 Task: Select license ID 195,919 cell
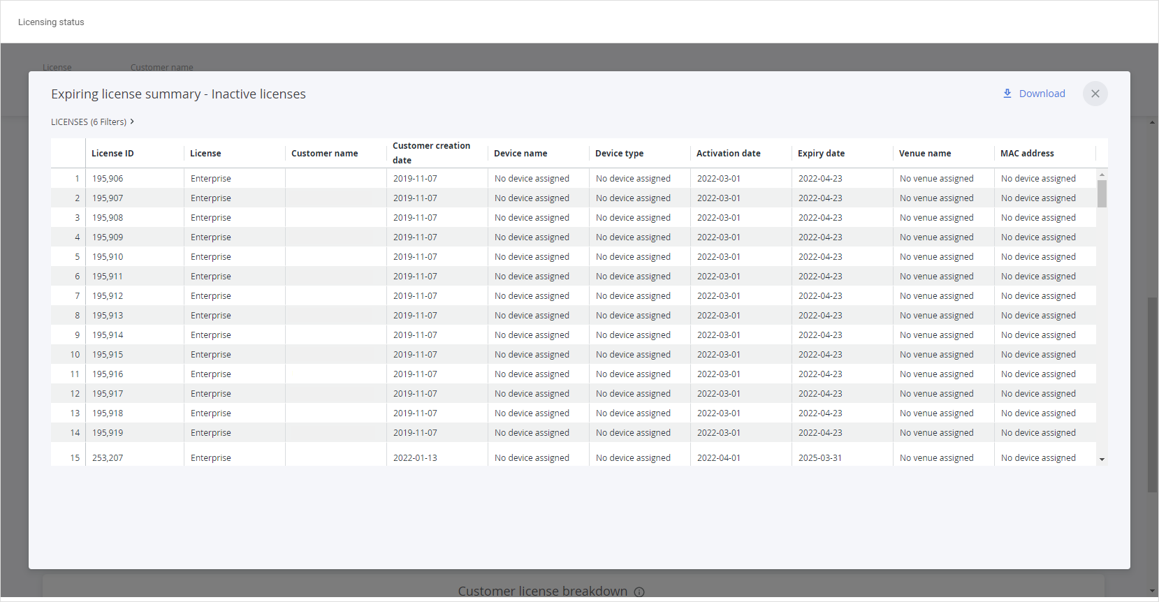(x=135, y=433)
